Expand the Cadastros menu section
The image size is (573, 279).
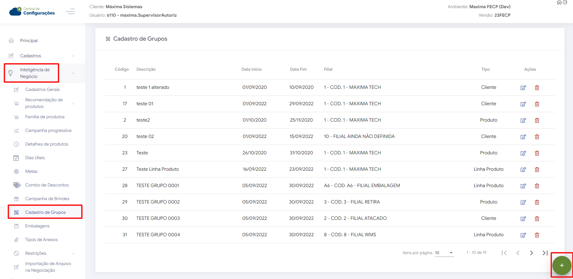pos(30,56)
